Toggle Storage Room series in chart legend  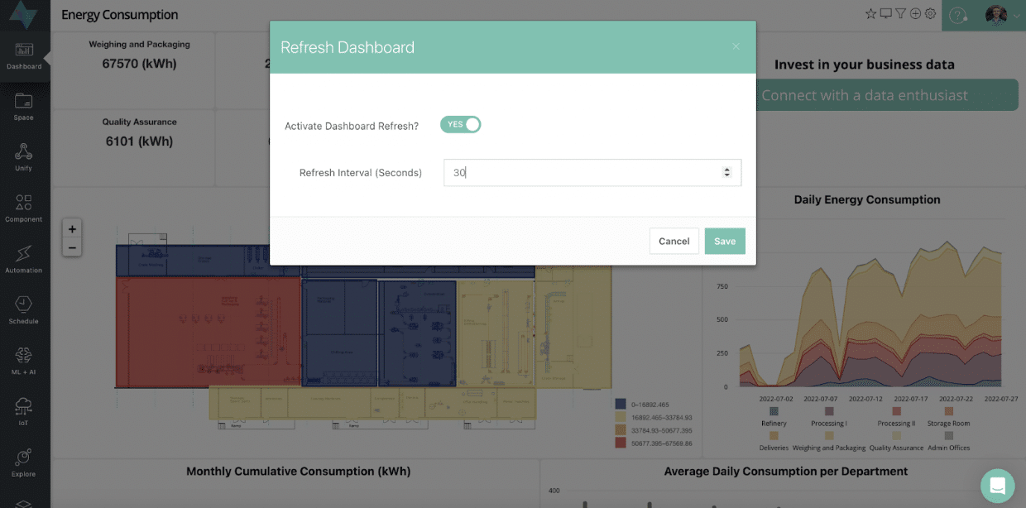tap(948, 416)
